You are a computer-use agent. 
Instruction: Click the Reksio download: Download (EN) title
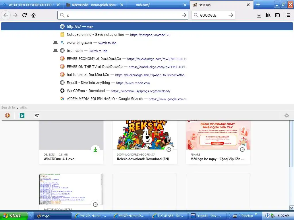143,159
